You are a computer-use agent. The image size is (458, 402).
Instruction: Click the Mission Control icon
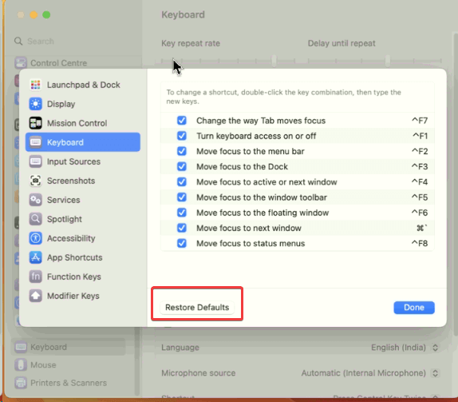[x=36, y=123]
